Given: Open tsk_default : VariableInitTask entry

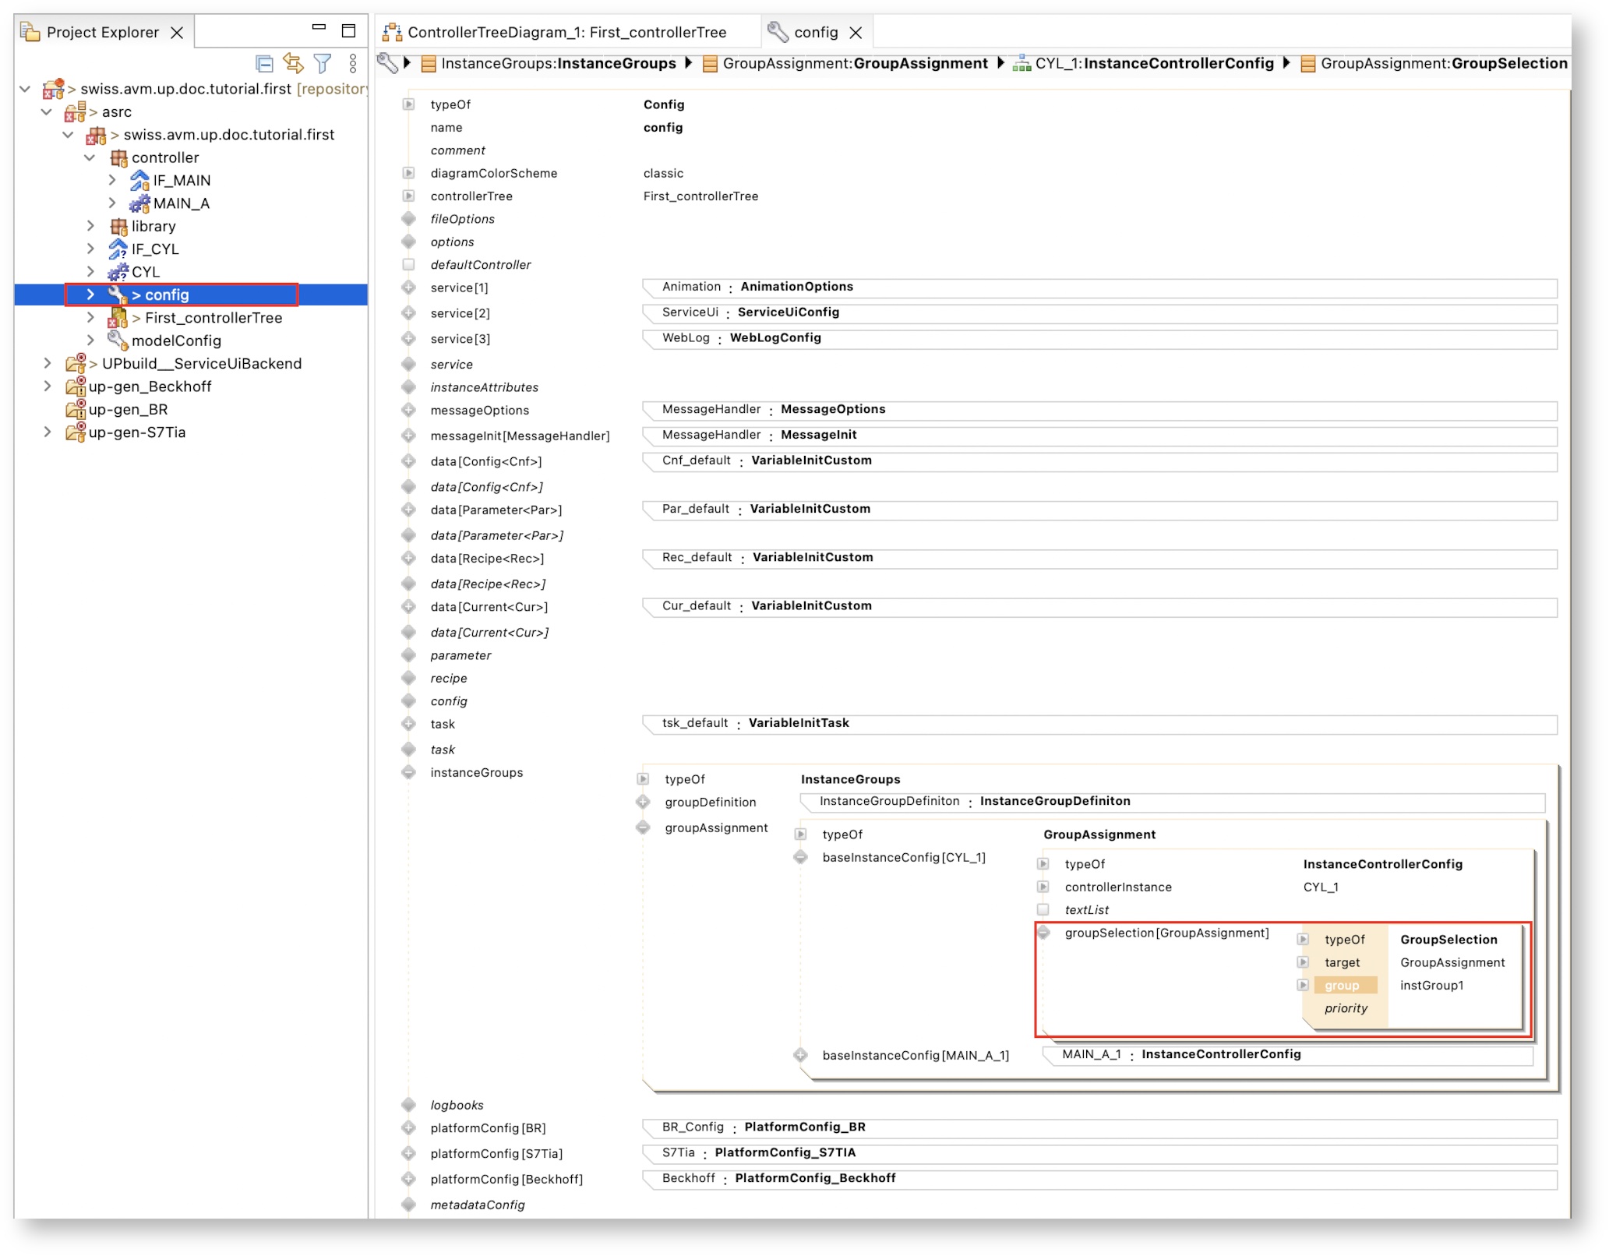Looking at the screenshot, I should [x=1099, y=724].
